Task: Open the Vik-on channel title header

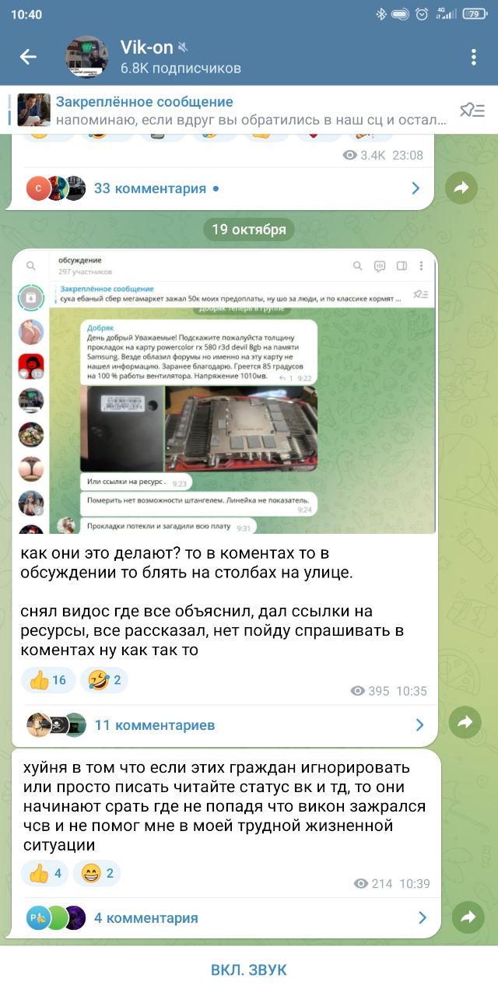Action: point(181,57)
